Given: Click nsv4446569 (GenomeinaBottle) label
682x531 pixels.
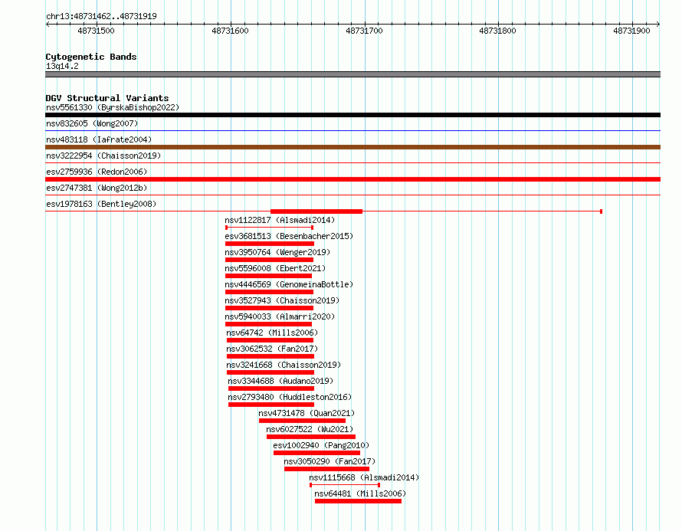Looking at the screenshot, I should 289,284.
